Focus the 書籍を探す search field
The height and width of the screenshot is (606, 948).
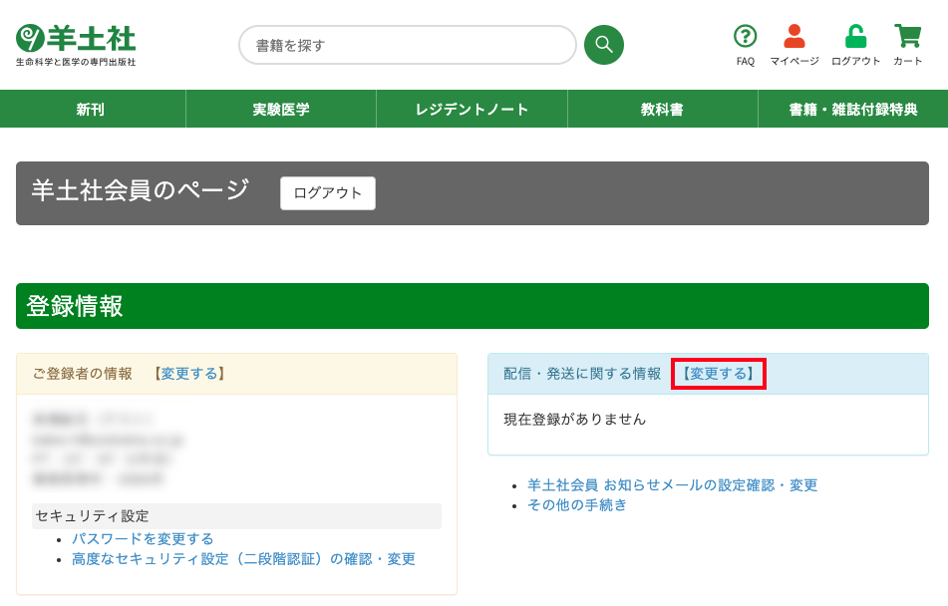(x=407, y=45)
